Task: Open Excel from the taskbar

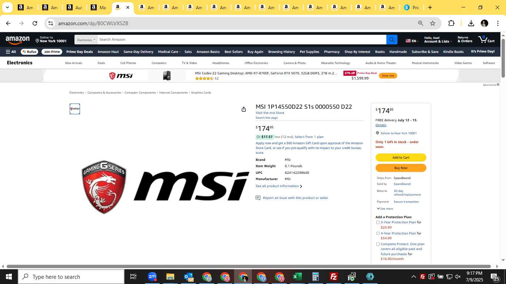Action: point(297,277)
